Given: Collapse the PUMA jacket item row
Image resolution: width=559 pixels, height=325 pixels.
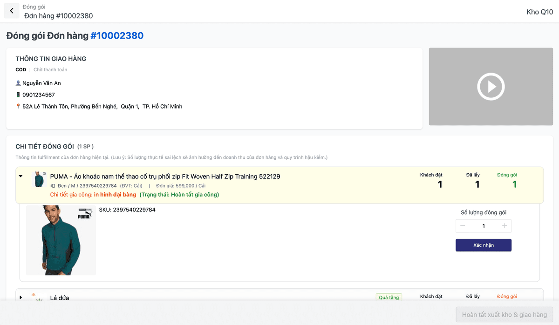Looking at the screenshot, I should 20,176.
